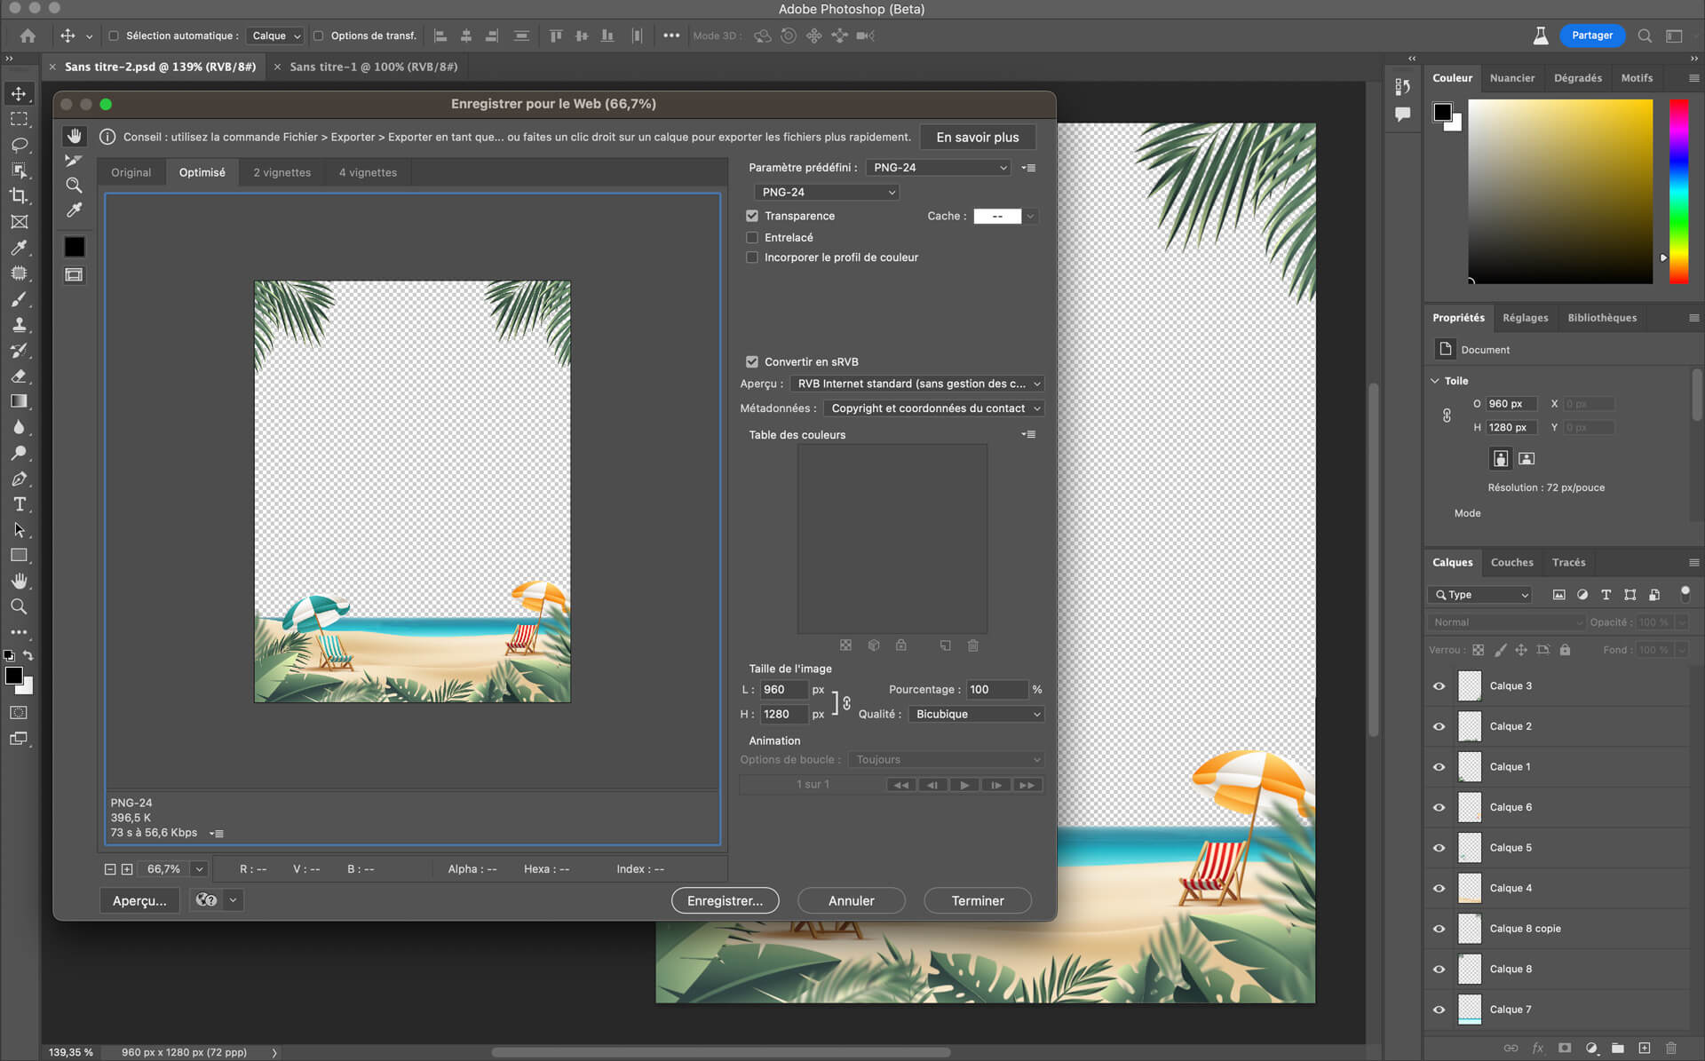Viewport: 1705px width, 1061px height.
Task: Select the Type tool in main toolbar
Action: [19, 504]
